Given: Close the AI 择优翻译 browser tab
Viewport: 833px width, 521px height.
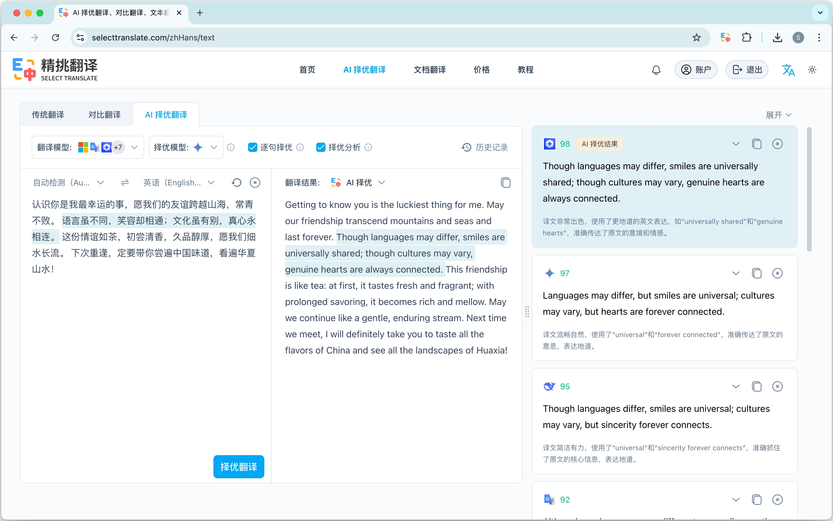Looking at the screenshot, I should [179, 13].
